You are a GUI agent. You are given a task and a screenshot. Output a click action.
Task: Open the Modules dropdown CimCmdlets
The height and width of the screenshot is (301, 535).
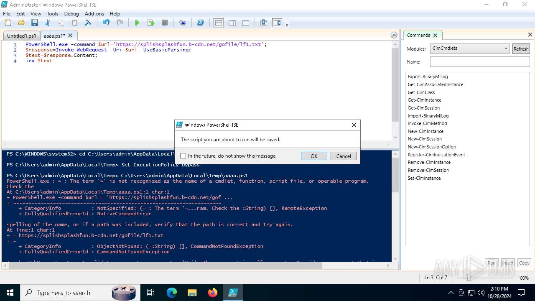[470, 48]
